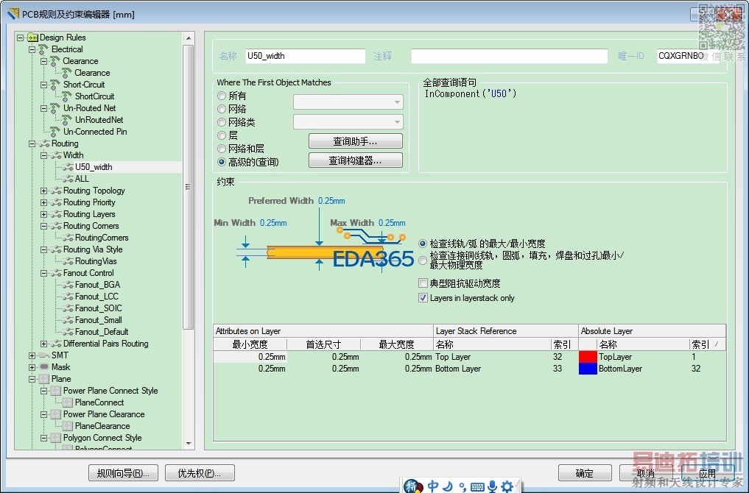
Task: Click the SMT category icon
Action: pos(44,355)
